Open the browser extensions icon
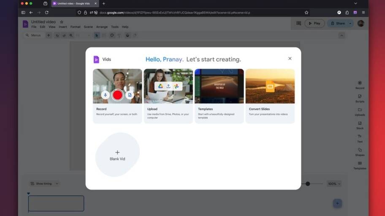The image size is (385, 216). (x=347, y=13)
